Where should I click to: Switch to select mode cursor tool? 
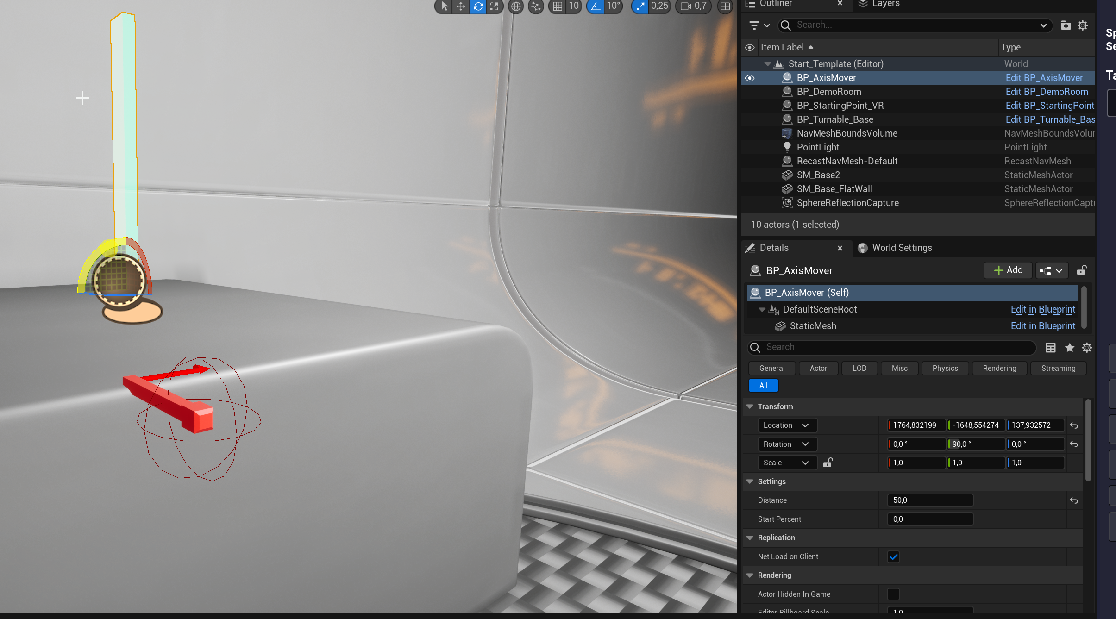[444, 6]
